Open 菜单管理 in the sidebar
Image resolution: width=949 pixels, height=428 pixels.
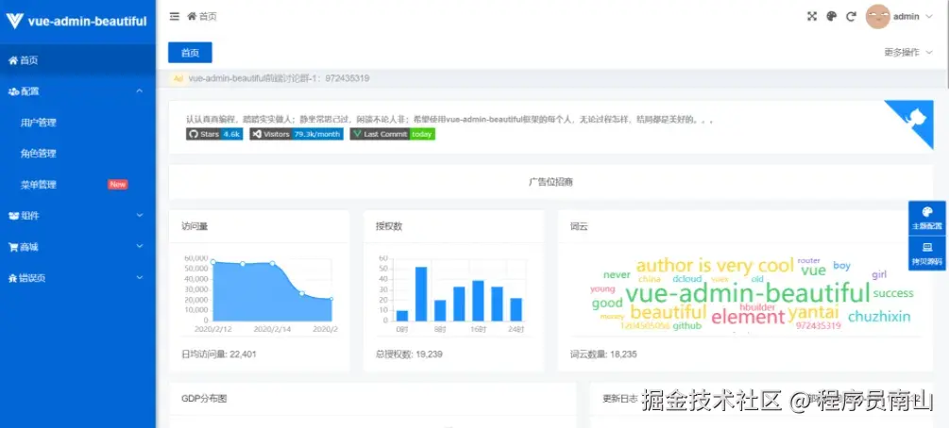pyautogui.click(x=77, y=185)
